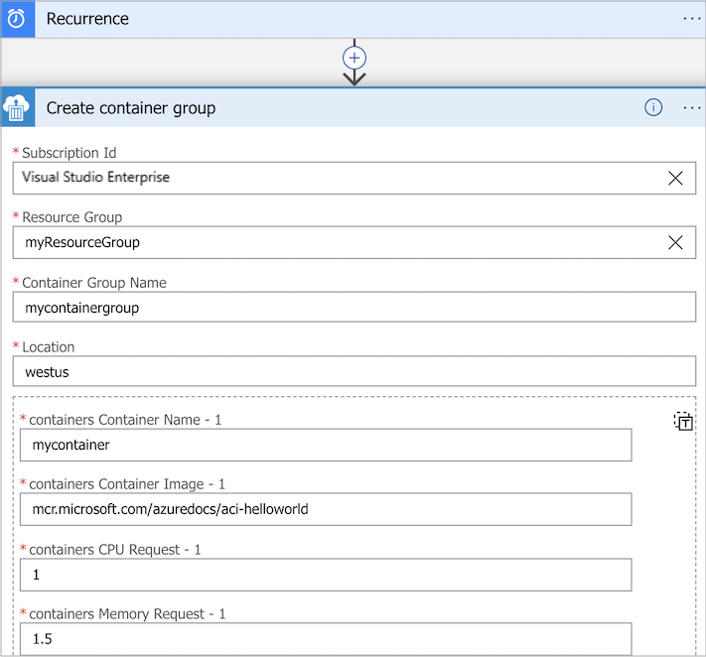The image size is (706, 657).
Task: Clear the Subscription Id value
Action: [x=675, y=178]
